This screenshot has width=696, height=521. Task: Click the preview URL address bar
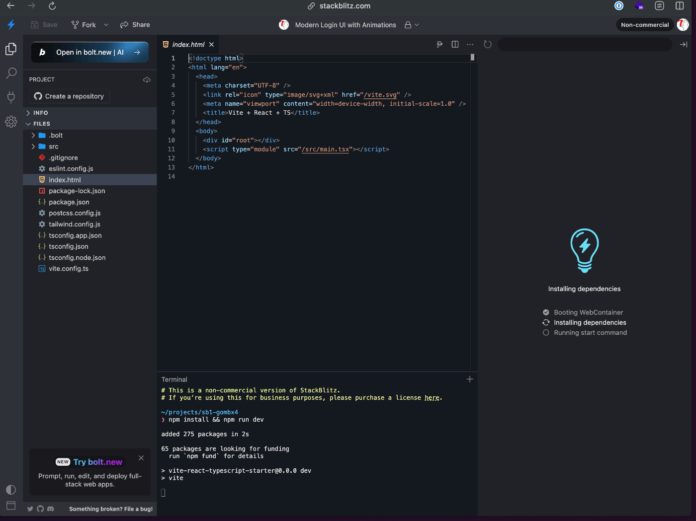585,44
